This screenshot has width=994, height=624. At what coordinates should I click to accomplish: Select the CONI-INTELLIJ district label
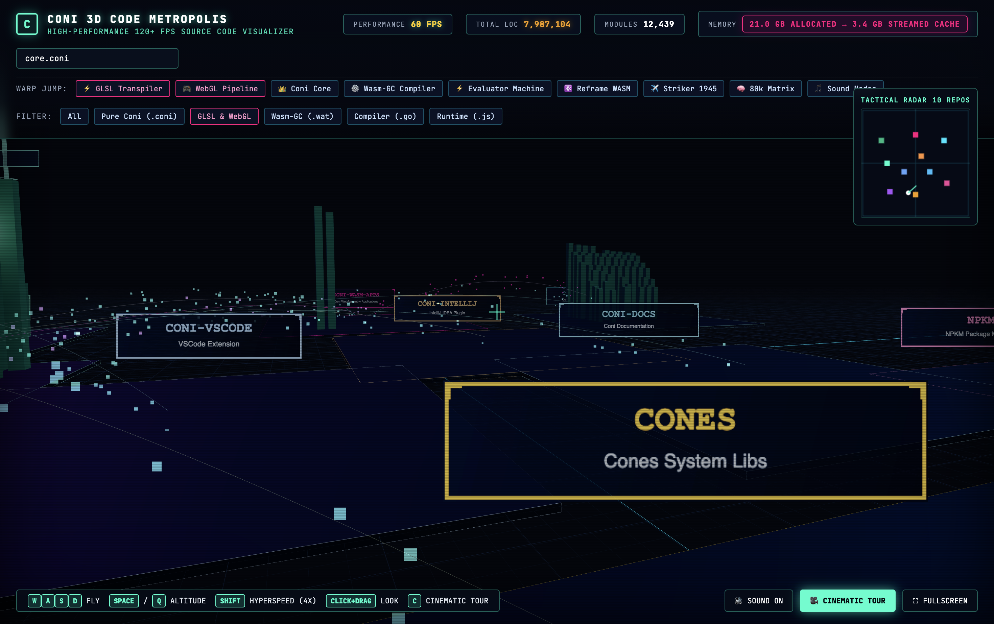pos(447,308)
